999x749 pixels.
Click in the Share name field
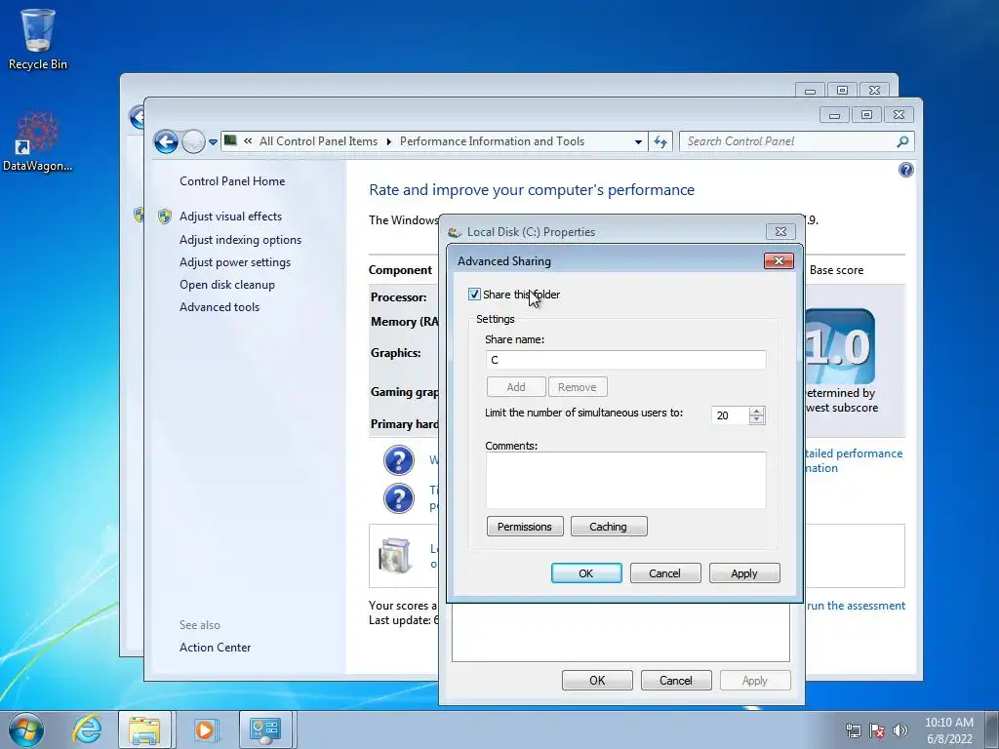tap(625, 360)
